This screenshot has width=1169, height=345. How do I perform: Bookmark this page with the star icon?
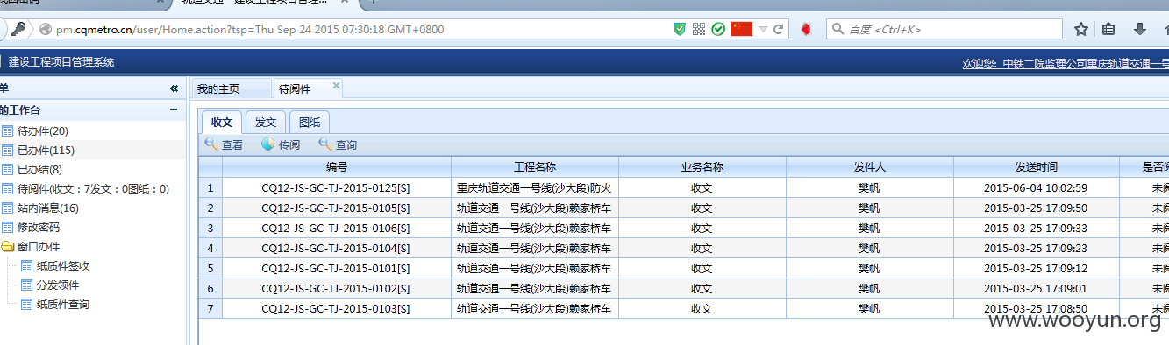pos(1081,29)
